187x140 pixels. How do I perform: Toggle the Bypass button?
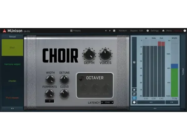pos(134,31)
